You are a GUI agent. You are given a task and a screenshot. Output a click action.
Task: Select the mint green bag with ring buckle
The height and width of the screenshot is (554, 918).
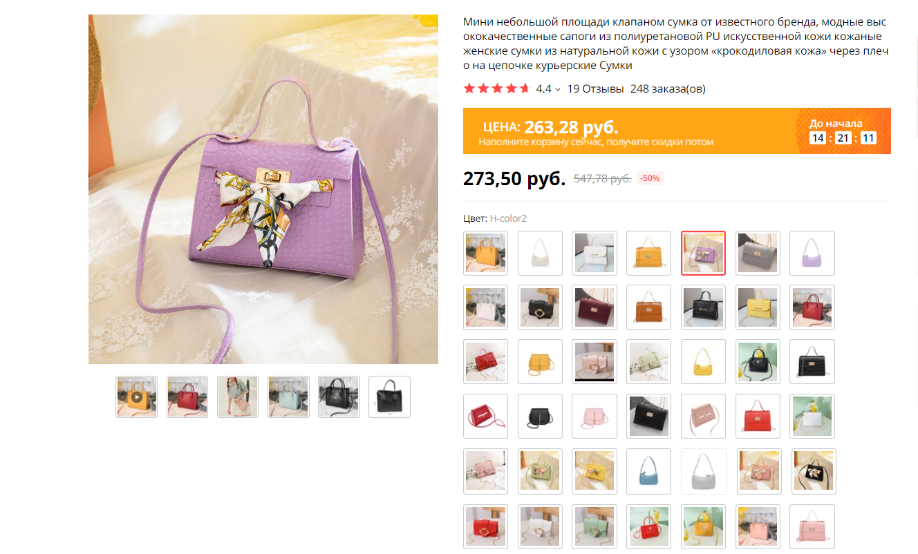coord(594,526)
